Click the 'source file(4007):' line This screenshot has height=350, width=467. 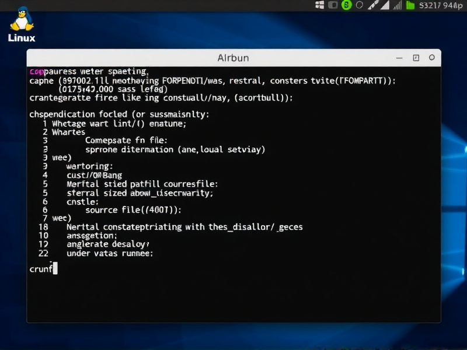coord(134,209)
